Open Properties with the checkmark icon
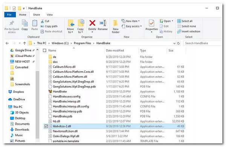The width and height of the screenshot is (226, 147). [152, 23]
